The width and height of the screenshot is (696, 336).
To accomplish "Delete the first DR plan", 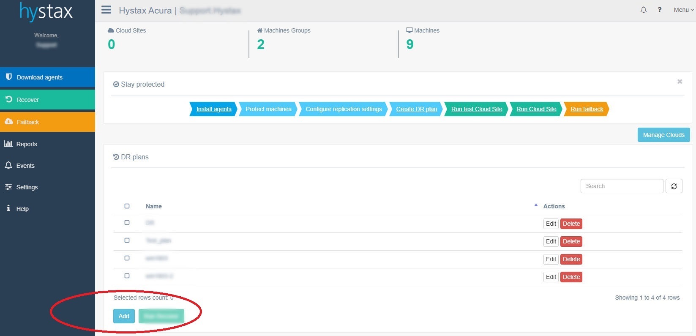I will click(571, 224).
